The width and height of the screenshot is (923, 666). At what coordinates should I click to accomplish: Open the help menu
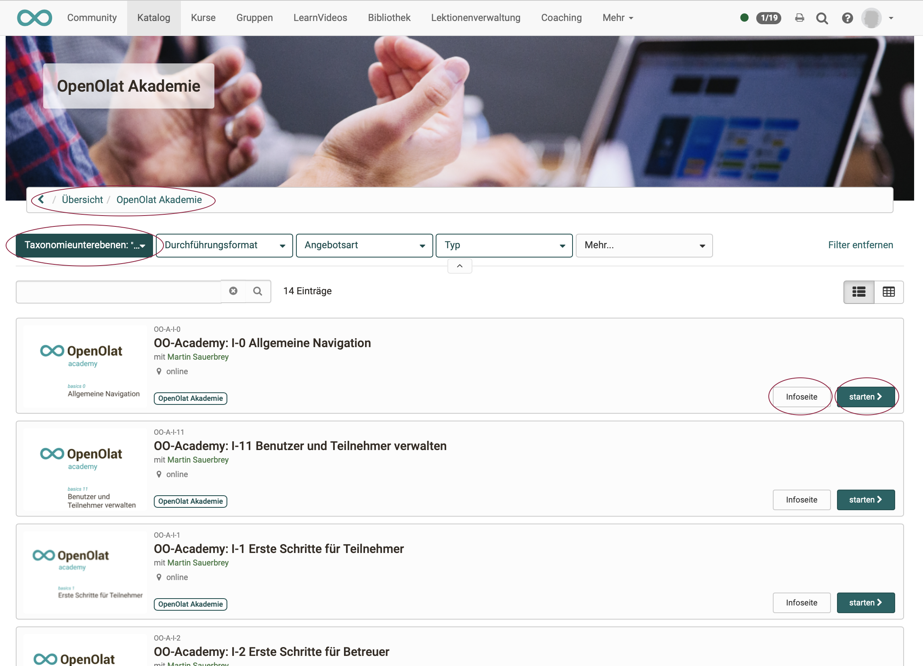click(847, 18)
